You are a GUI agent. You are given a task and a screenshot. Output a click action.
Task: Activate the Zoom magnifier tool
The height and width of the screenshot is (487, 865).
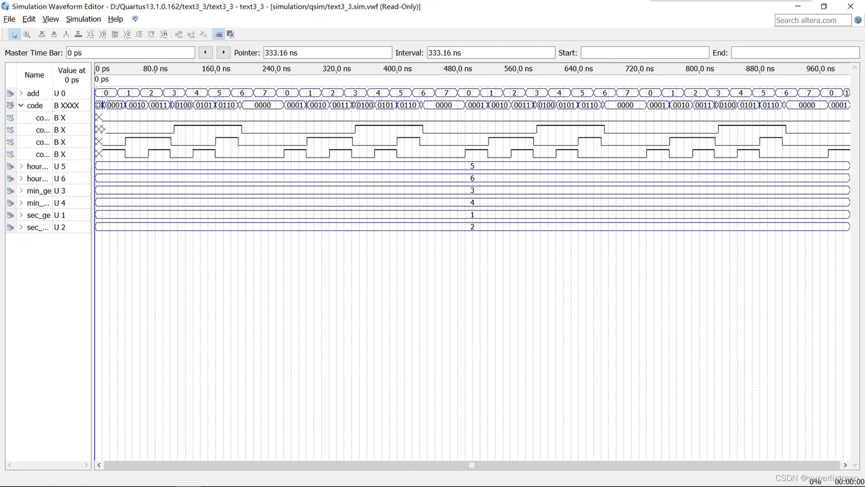(27, 34)
